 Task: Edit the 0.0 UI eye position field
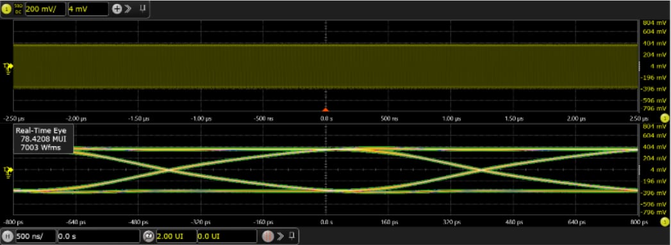[x=227, y=236]
